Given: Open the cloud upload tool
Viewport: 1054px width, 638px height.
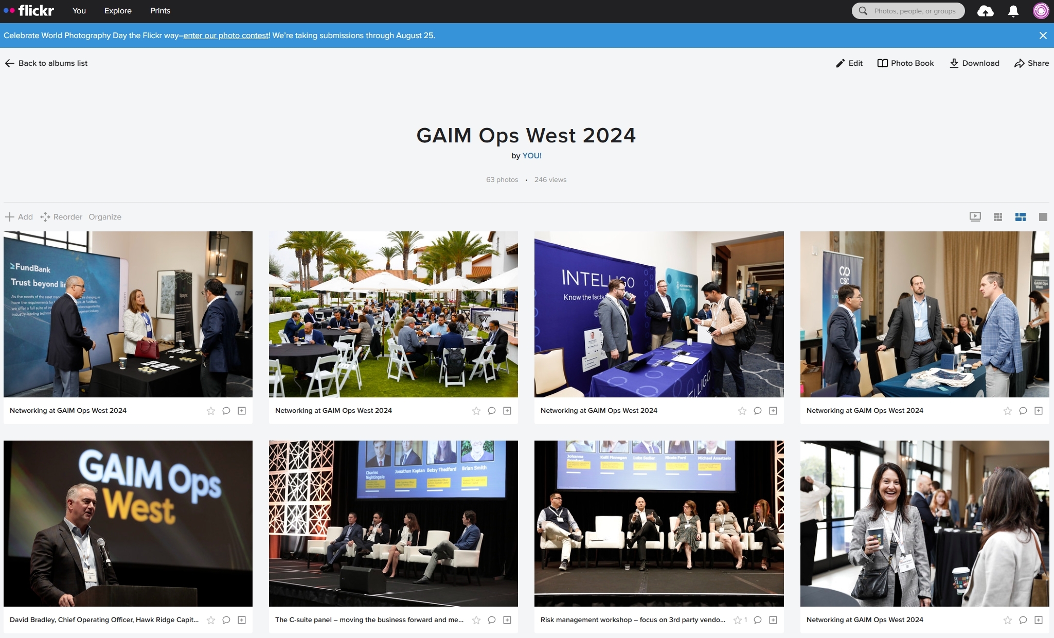Looking at the screenshot, I should (985, 11).
